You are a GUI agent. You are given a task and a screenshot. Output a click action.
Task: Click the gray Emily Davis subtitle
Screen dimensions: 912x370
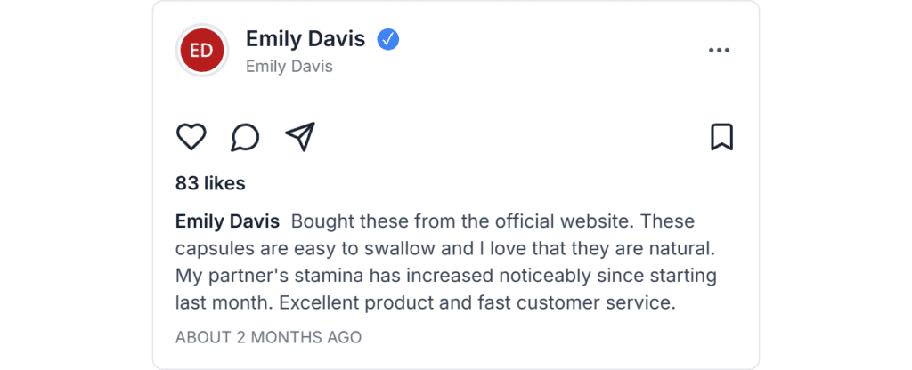[x=289, y=67]
